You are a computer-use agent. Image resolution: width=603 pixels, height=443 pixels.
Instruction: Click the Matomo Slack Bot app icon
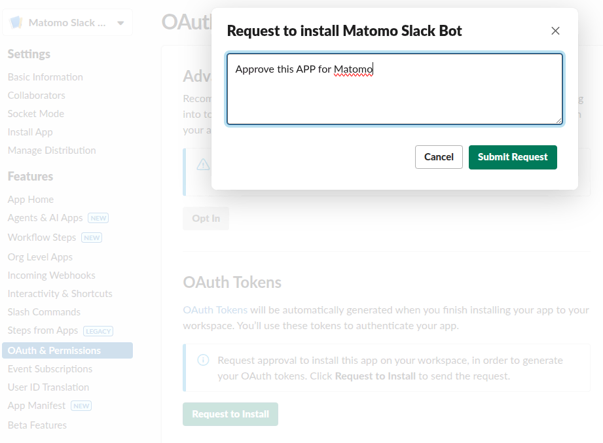16,23
